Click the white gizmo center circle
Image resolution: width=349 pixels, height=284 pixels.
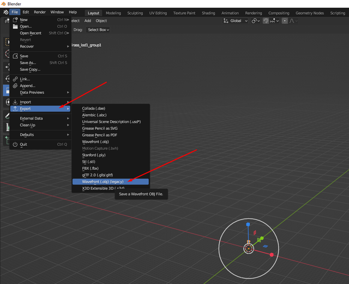coord(249,248)
